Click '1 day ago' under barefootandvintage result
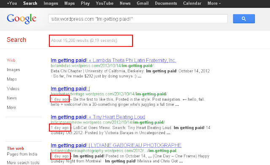The width and height of the screenshot is (270, 165). (x=59, y=99)
